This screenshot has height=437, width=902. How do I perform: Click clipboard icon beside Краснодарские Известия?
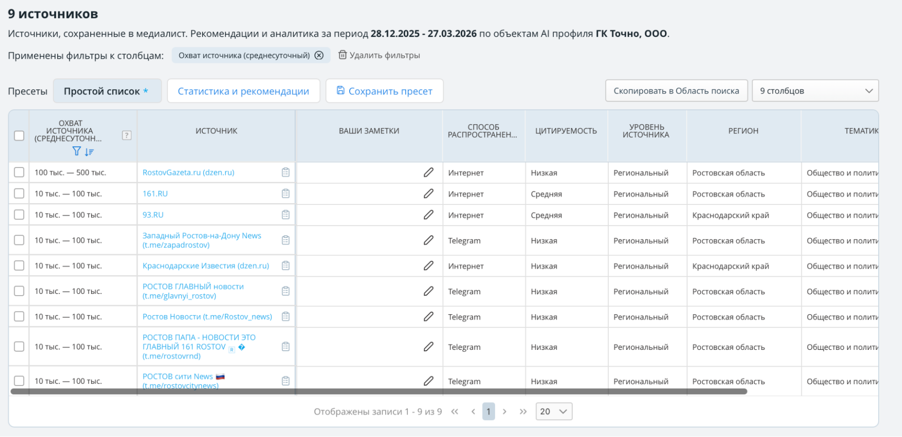tap(286, 266)
